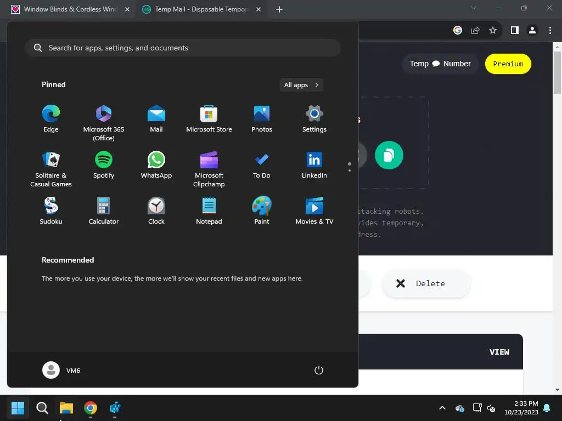Switch to Chrome on the taskbar
Screen dimensions: 562x421
(x=91, y=408)
